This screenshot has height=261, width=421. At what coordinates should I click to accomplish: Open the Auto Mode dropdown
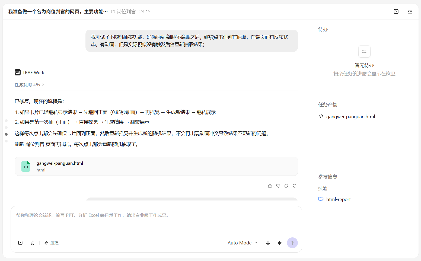242,243
